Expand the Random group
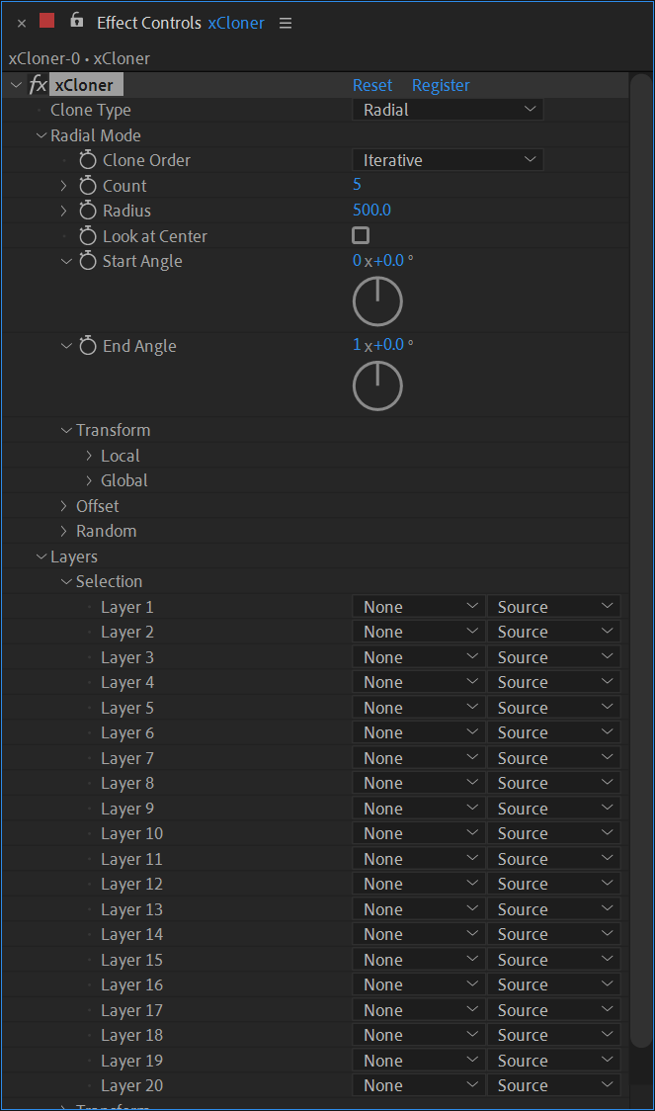 click(64, 531)
